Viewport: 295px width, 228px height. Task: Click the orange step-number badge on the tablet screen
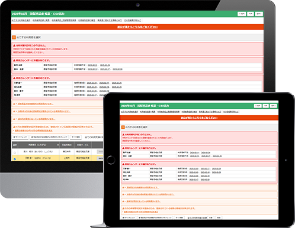(x=123, y=127)
